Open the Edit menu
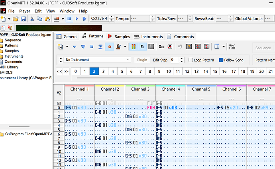275x169 pixels. tap(38, 11)
